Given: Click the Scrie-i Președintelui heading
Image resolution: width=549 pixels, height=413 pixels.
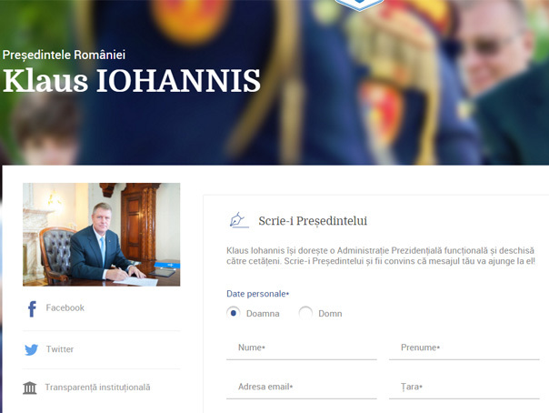Looking at the screenshot, I should tap(313, 221).
